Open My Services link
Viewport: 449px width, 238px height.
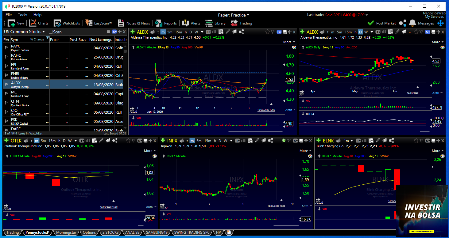pos(435,17)
